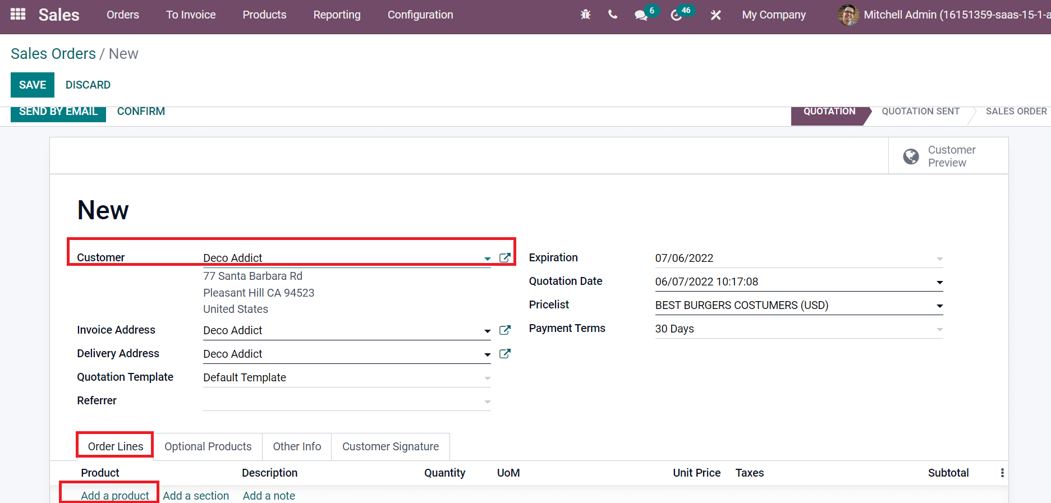Open the Customer Preview button

[948, 156]
